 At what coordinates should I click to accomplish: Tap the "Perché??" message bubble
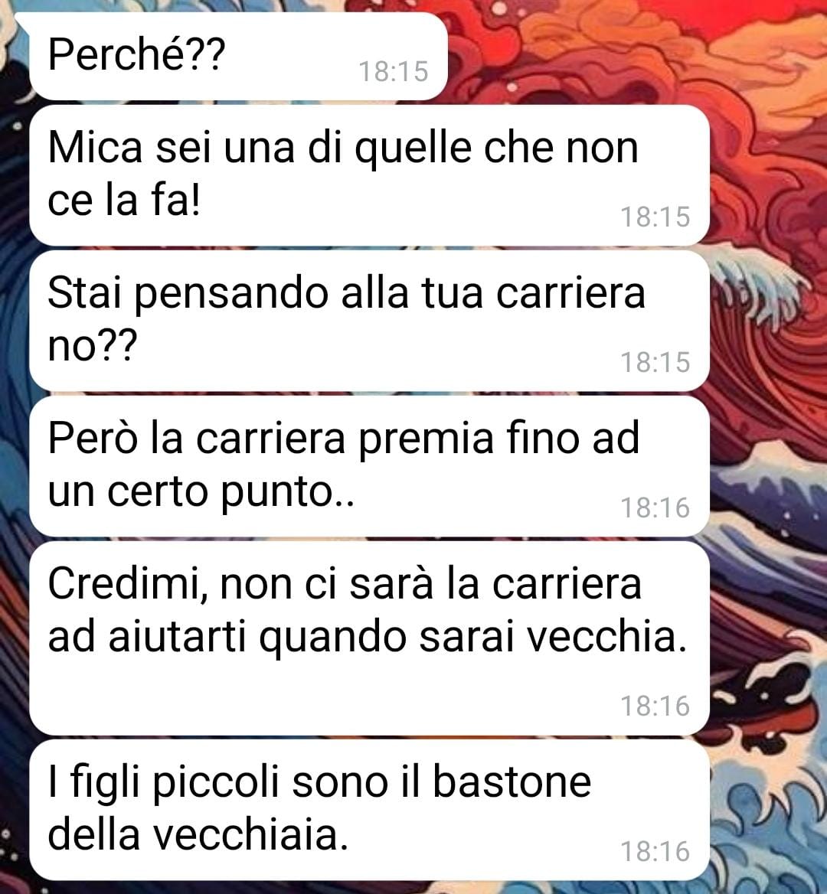coord(238,56)
